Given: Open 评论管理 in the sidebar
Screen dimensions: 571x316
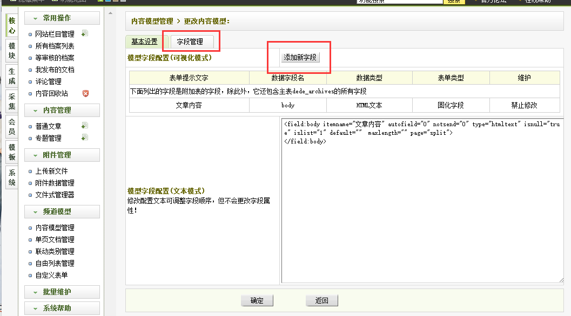Looking at the screenshot, I should (49, 81).
